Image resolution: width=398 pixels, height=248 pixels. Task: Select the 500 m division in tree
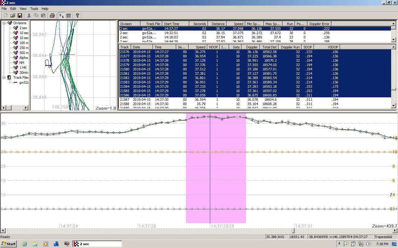tap(24, 53)
